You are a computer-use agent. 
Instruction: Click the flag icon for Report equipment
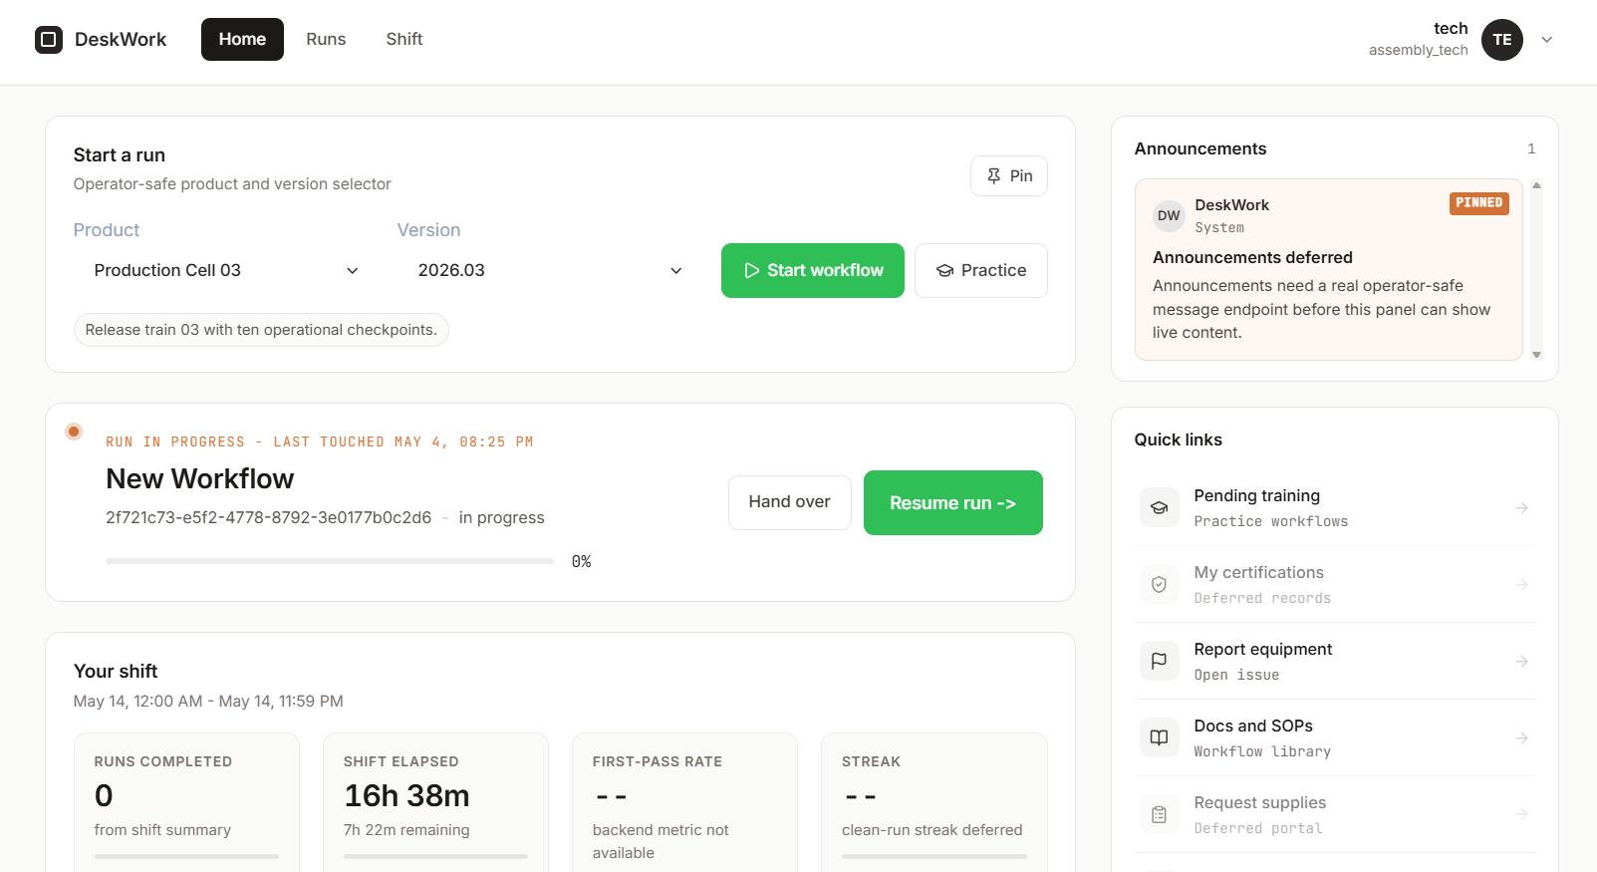coord(1160,661)
